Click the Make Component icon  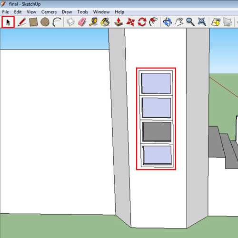(x=70, y=22)
